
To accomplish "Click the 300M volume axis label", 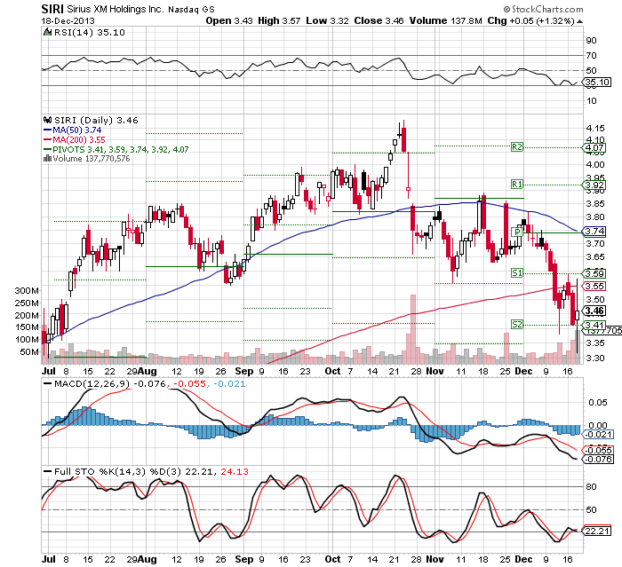I will pos(27,290).
